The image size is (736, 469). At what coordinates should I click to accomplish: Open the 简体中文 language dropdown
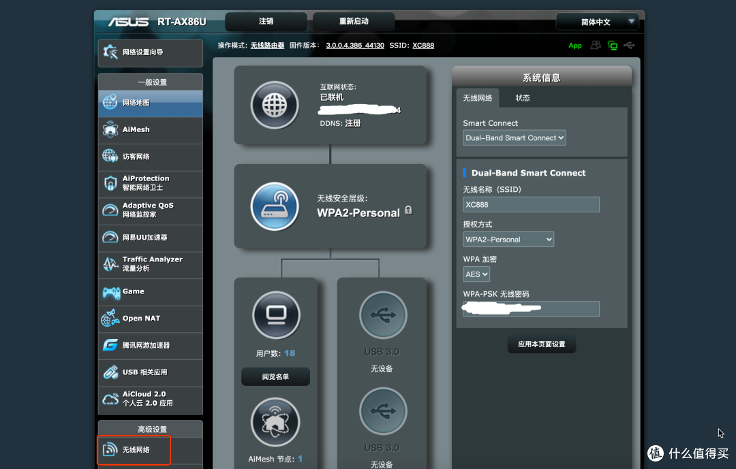click(x=597, y=22)
